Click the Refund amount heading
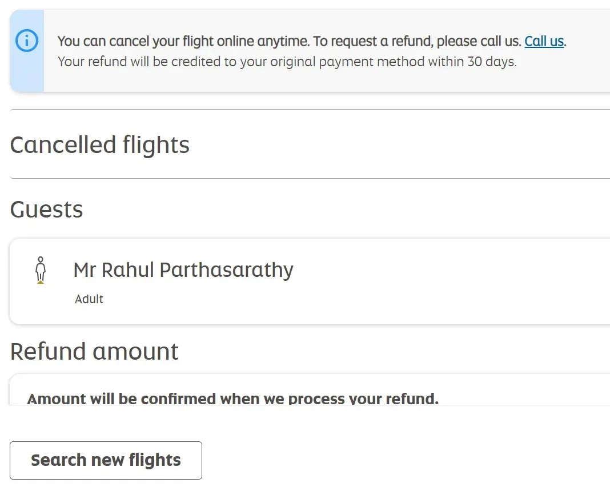 tap(95, 351)
